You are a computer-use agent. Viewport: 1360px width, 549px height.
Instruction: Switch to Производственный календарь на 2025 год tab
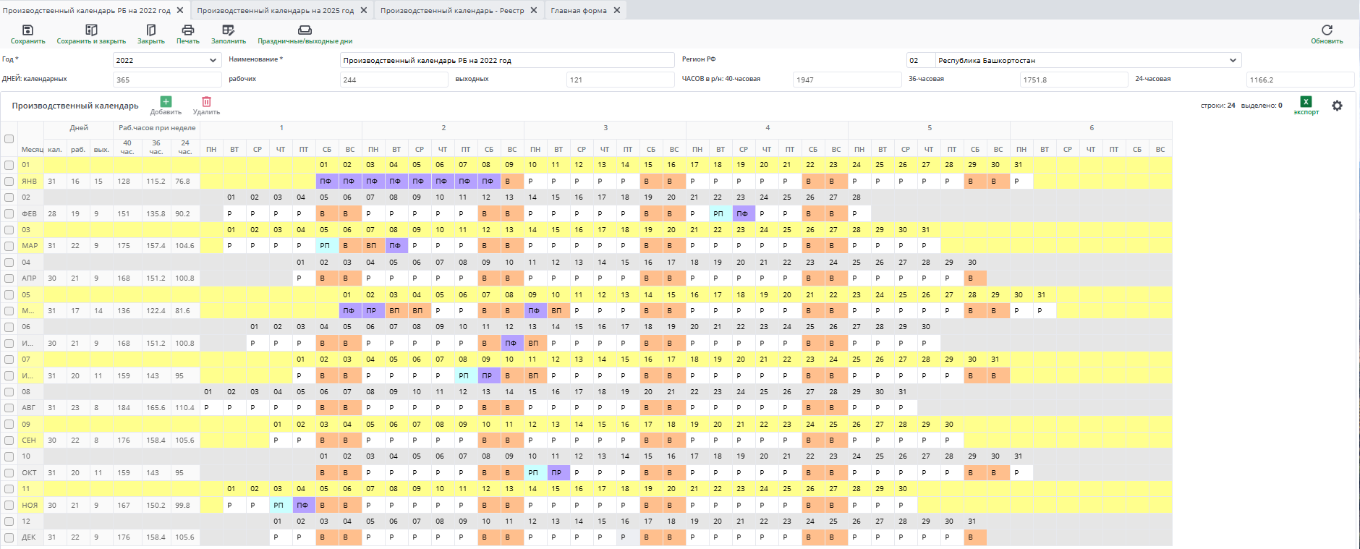(x=275, y=10)
